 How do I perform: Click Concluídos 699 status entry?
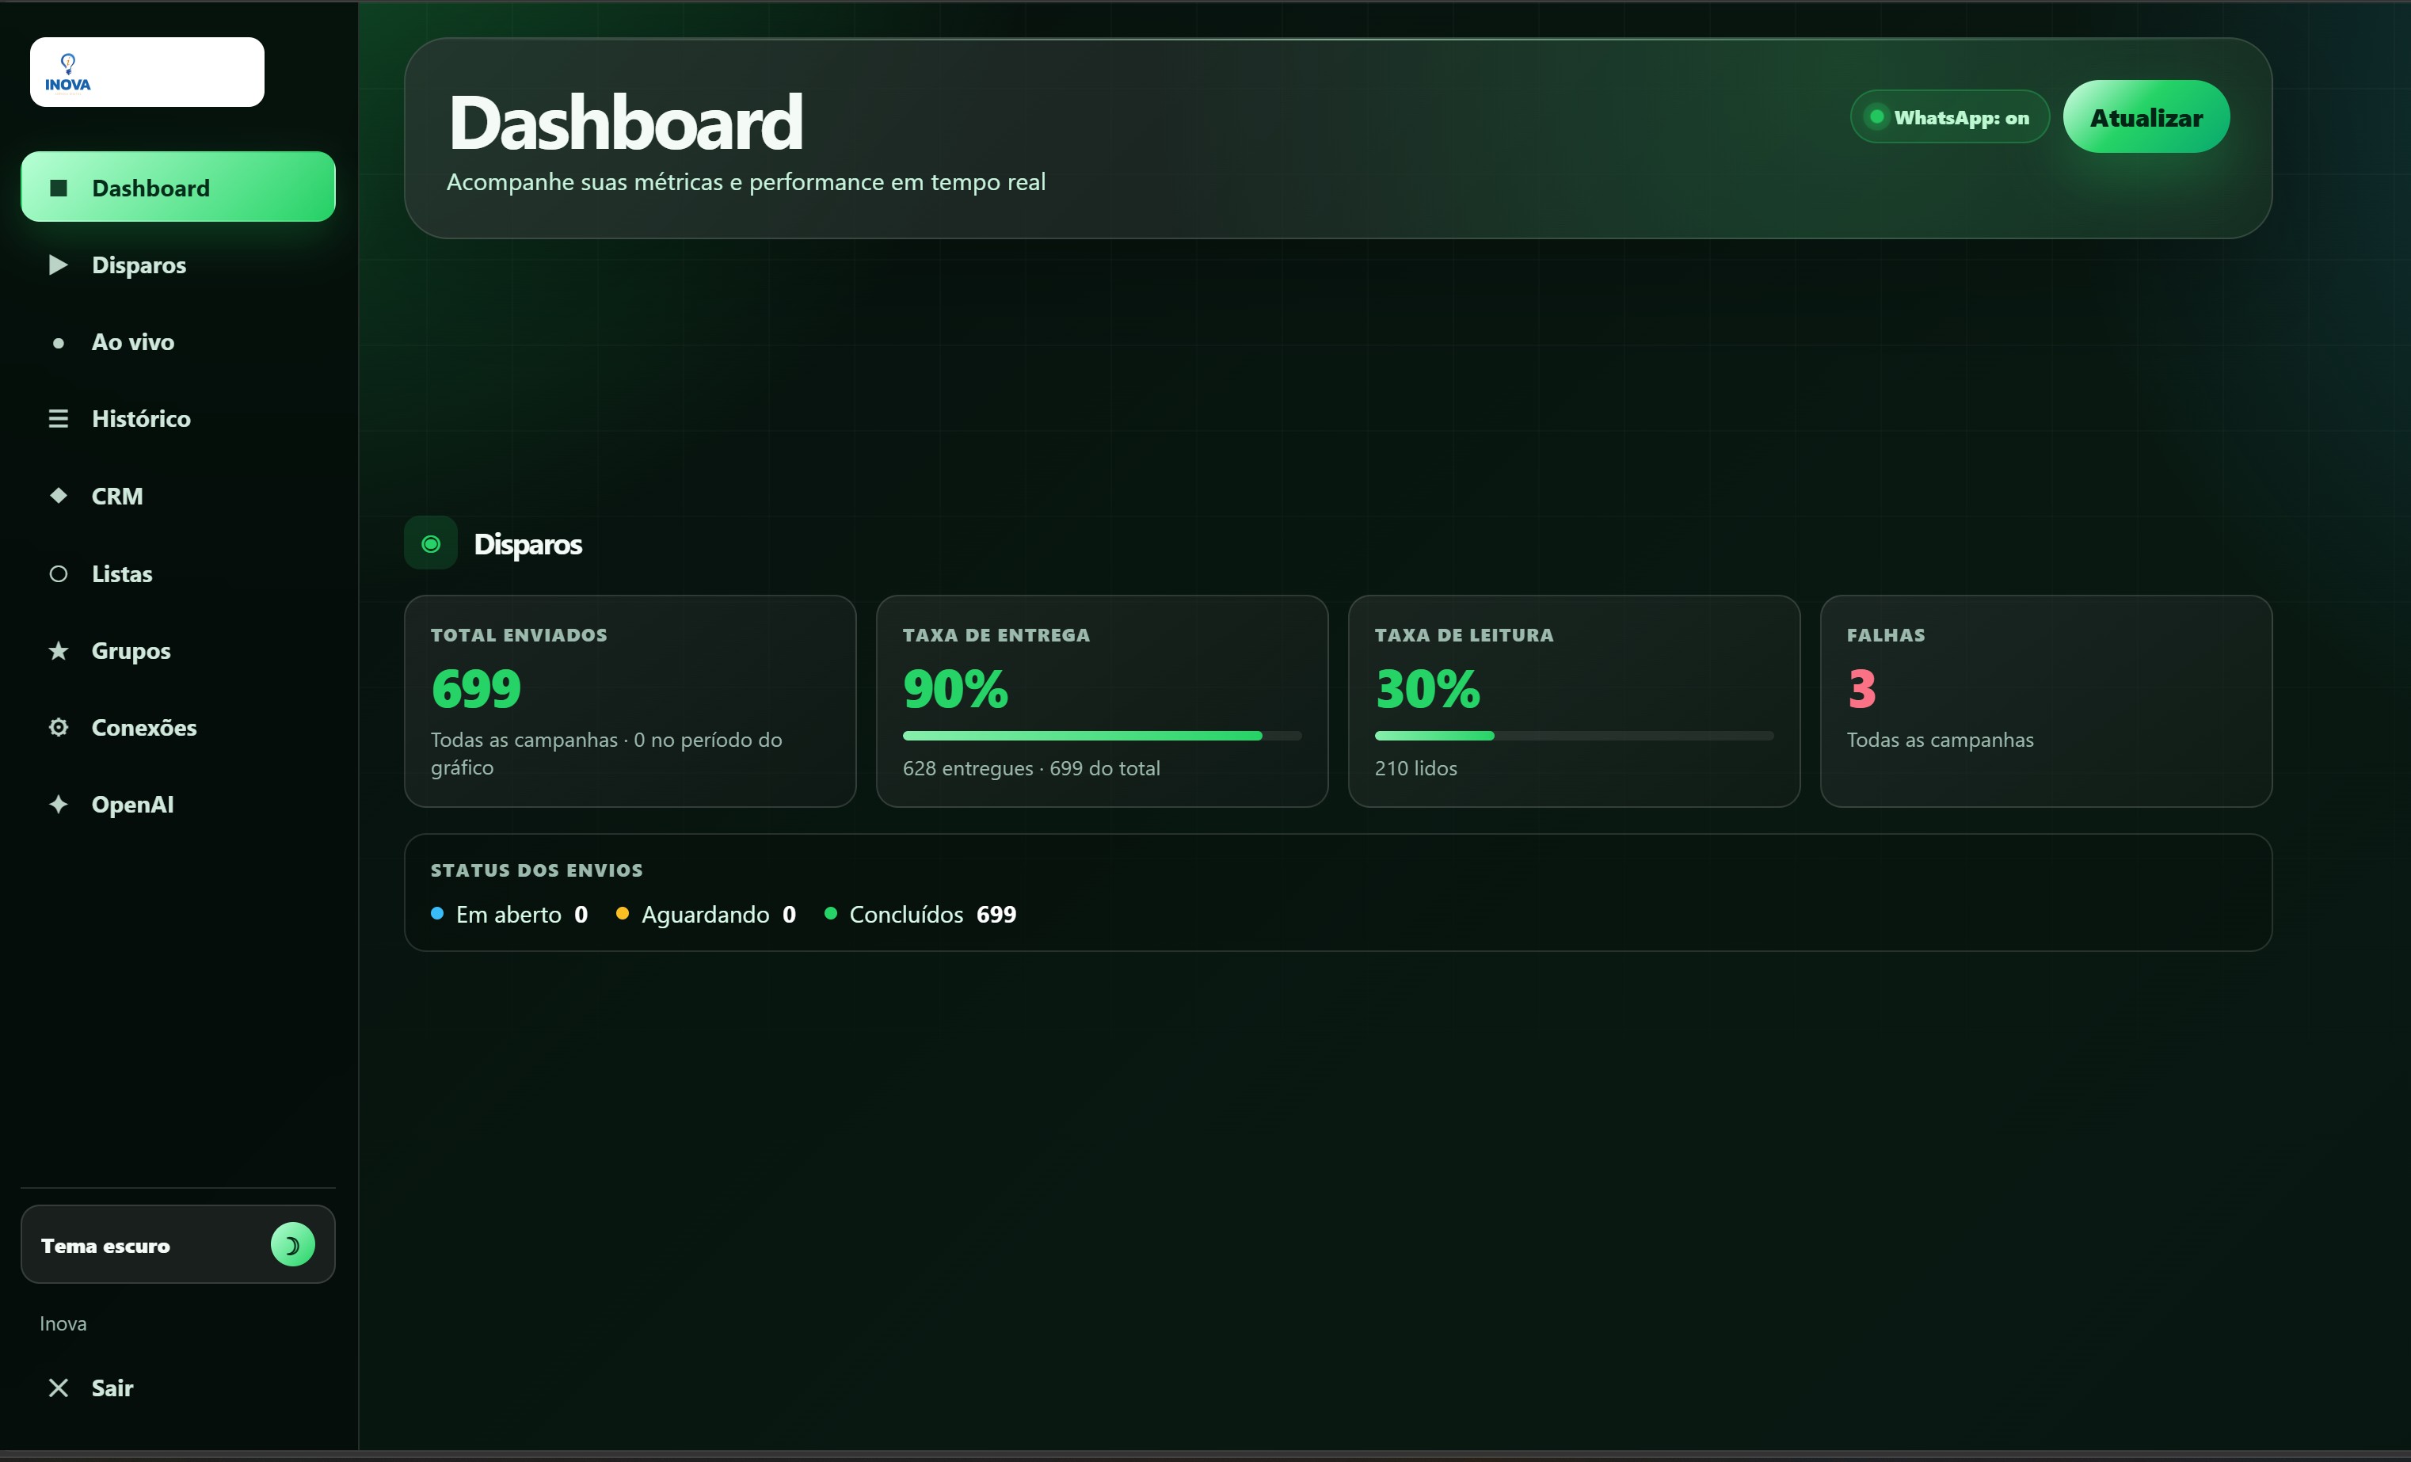[x=921, y=914]
